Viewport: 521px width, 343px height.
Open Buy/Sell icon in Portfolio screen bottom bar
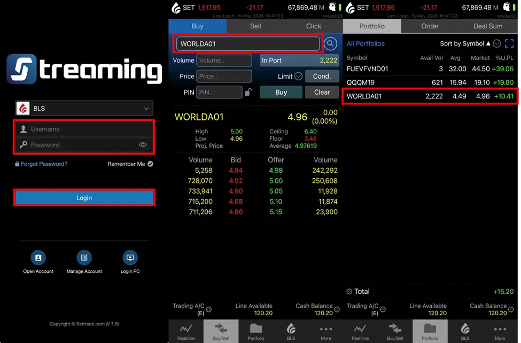395,332
